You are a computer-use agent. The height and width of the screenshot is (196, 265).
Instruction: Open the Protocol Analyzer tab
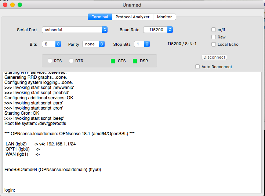(x=132, y=17)
